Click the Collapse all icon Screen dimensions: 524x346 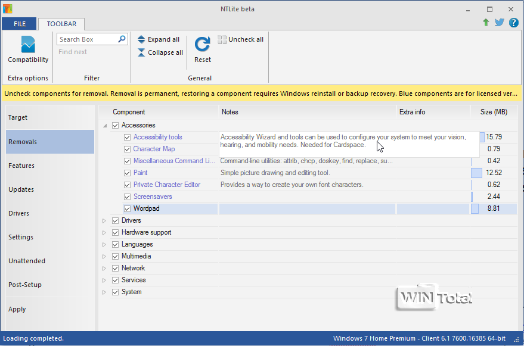141,52
